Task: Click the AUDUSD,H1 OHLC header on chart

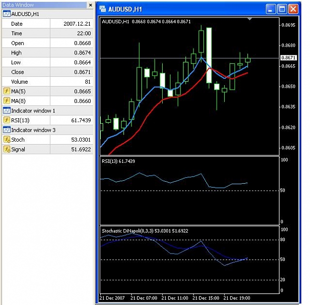Action: [x=146, y=21]
